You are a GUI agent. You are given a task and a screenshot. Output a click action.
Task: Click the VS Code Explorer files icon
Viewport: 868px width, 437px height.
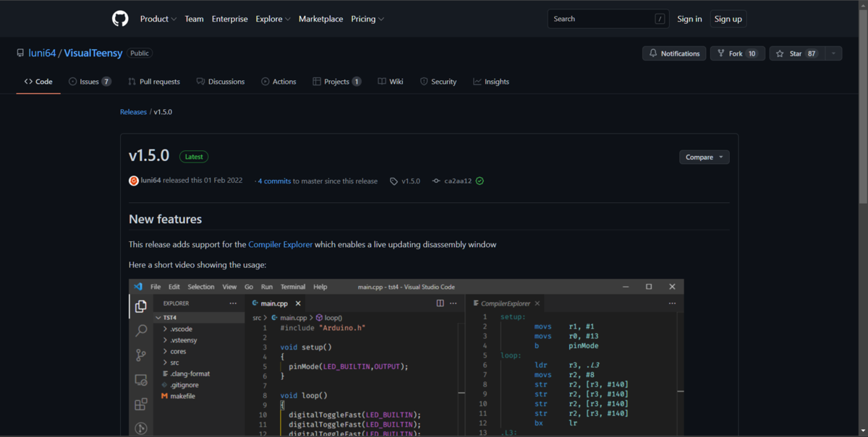(140, 306)
